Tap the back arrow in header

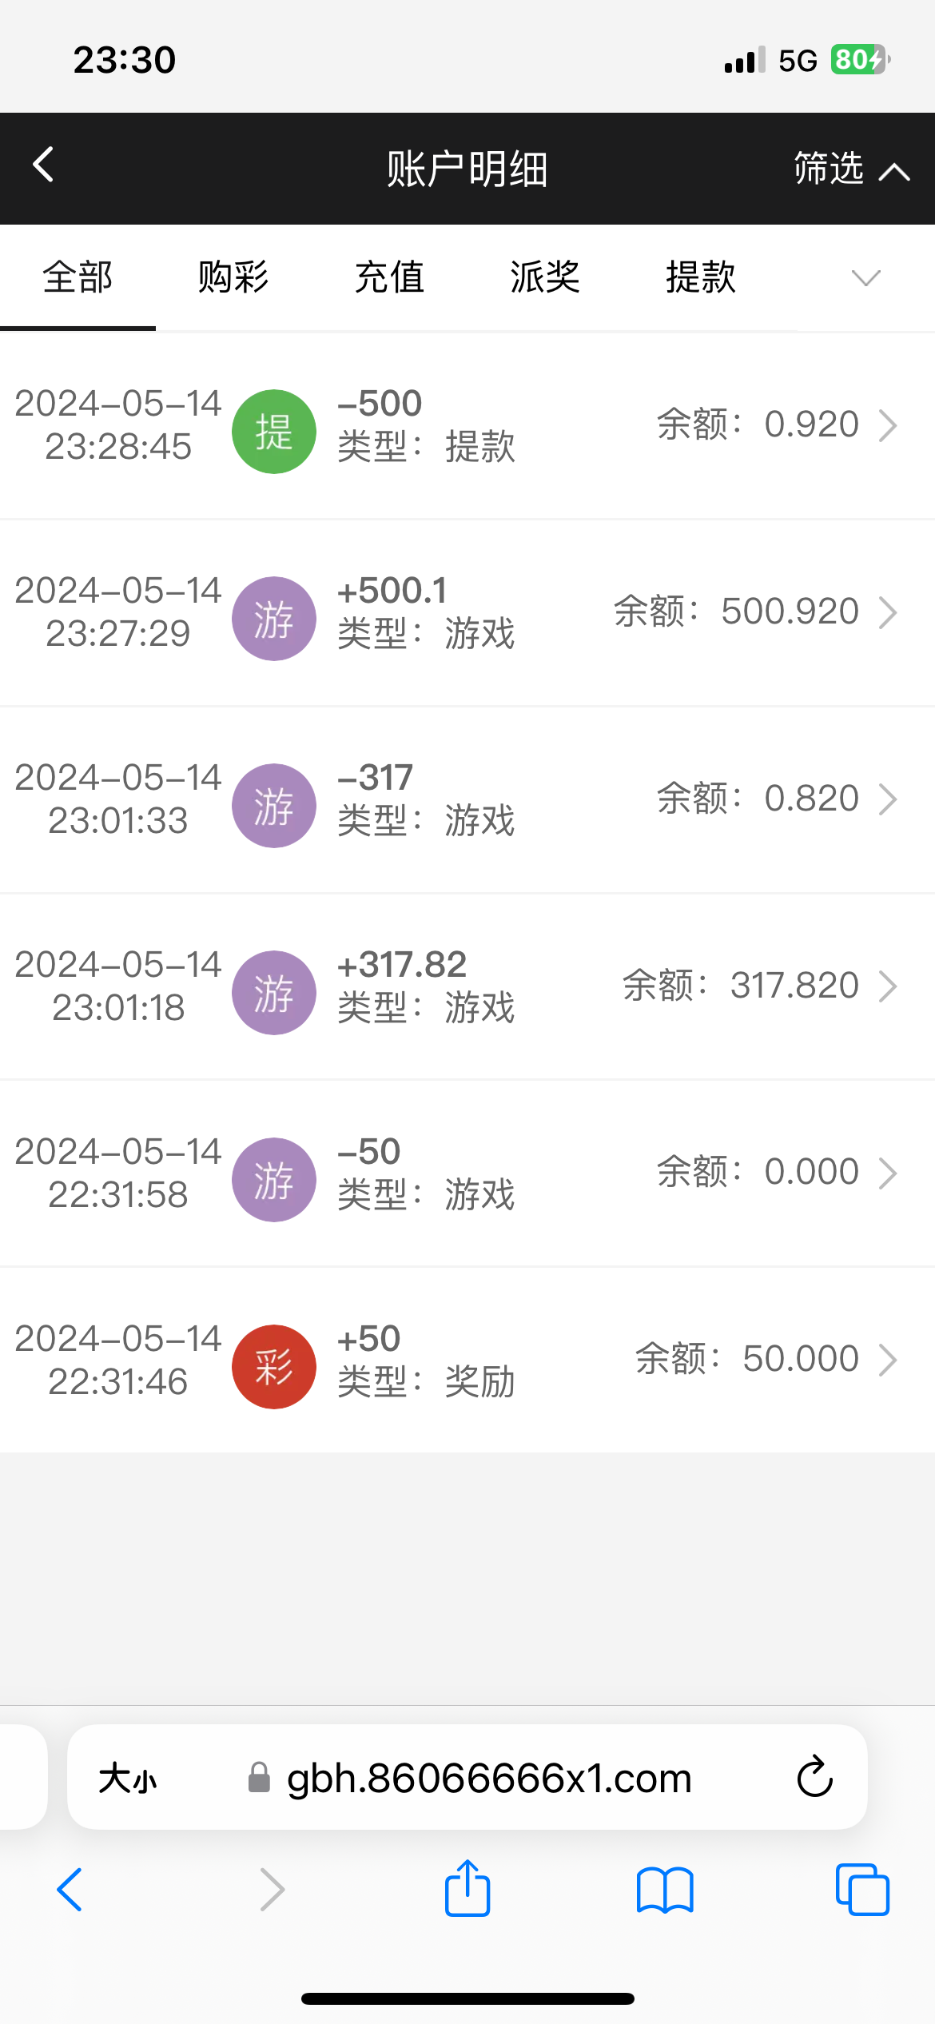pos(44,165)
